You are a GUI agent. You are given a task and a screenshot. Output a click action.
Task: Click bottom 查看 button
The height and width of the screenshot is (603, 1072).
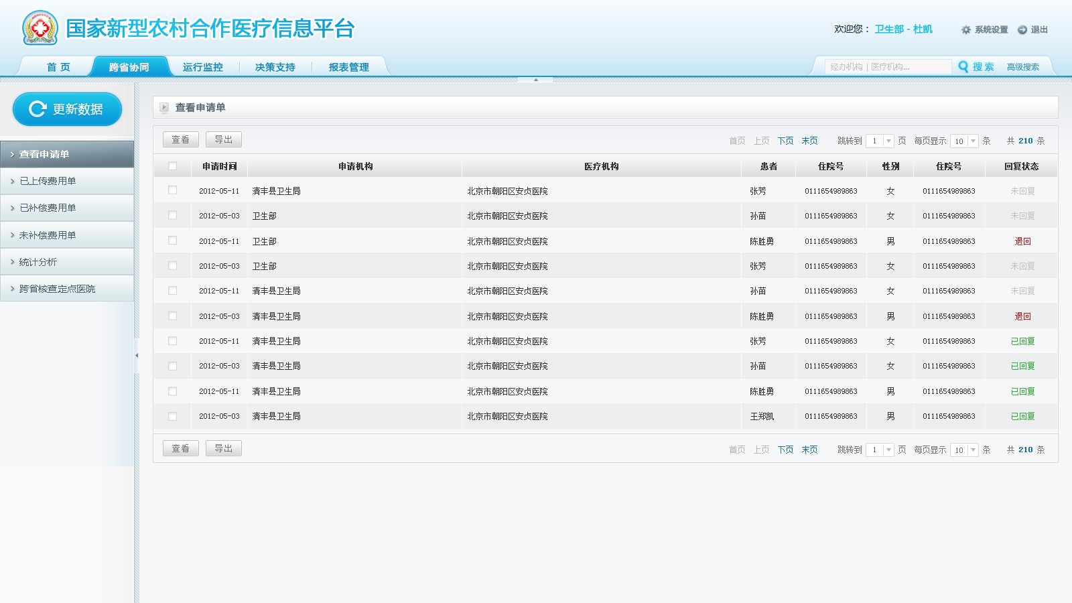[x=181, y=448]
